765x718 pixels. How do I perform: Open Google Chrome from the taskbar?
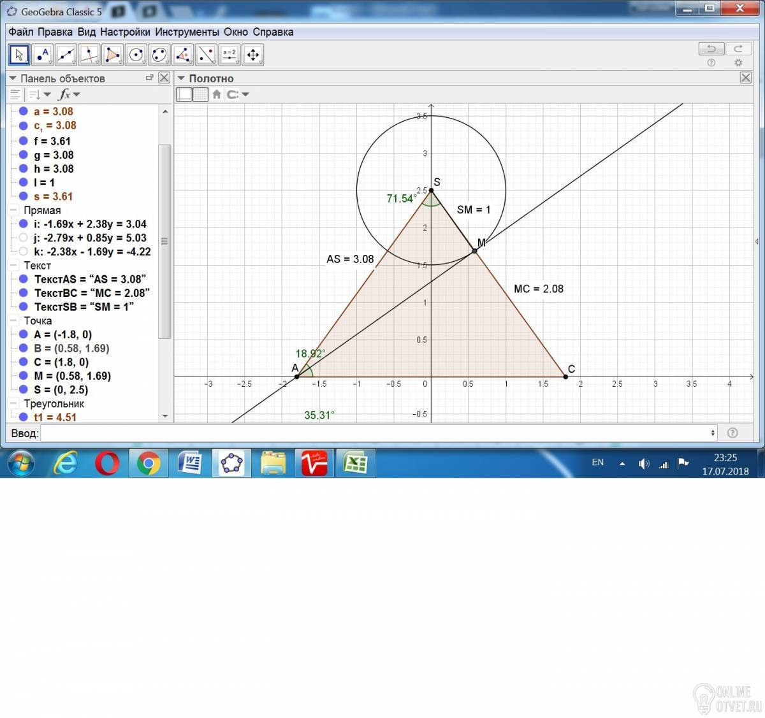pos(149,463)
